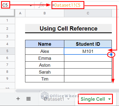Select the Single Cell sheet tab
The height and width of the screenshot is (106, 119).
coord(93,99)
